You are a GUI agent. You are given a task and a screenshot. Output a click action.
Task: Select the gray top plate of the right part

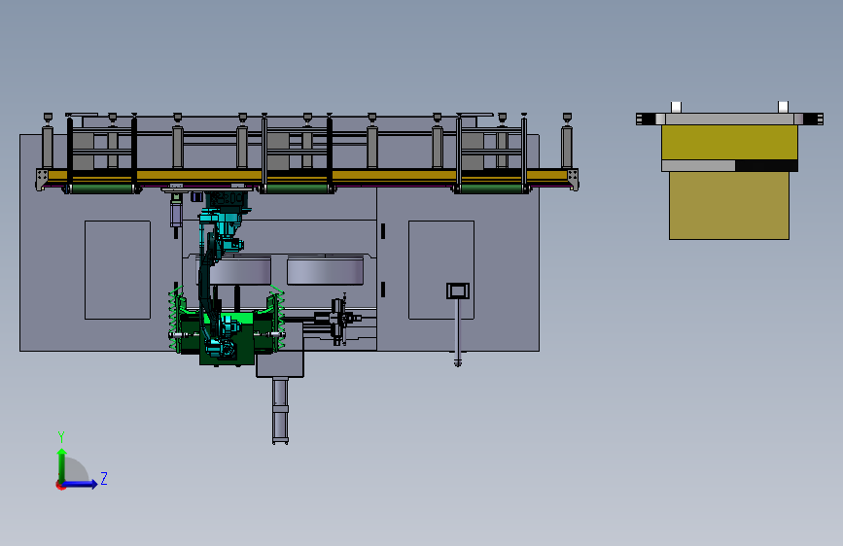[729, 119]
